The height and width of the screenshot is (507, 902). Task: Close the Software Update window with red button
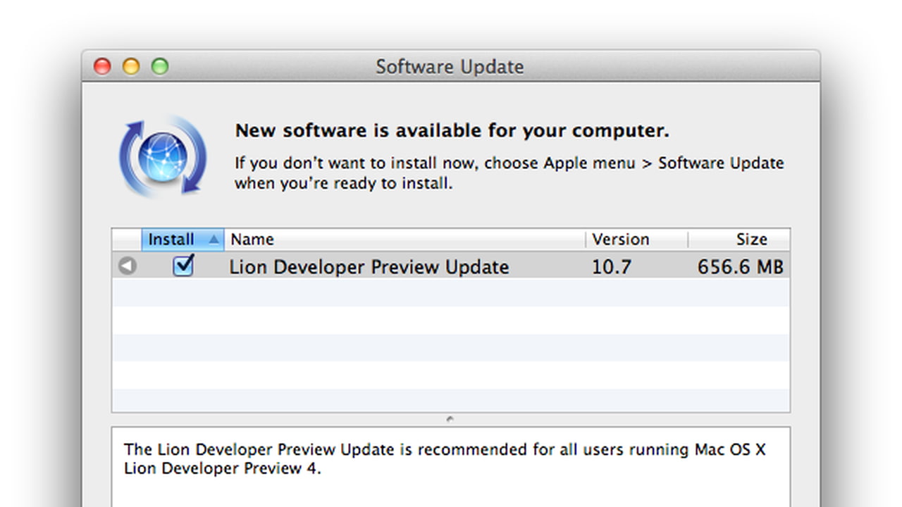pyautogui.click(x=103, y=66)
